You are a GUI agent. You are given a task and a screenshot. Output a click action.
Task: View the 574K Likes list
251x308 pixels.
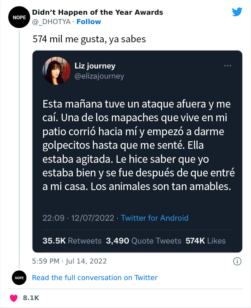point(205,241)
